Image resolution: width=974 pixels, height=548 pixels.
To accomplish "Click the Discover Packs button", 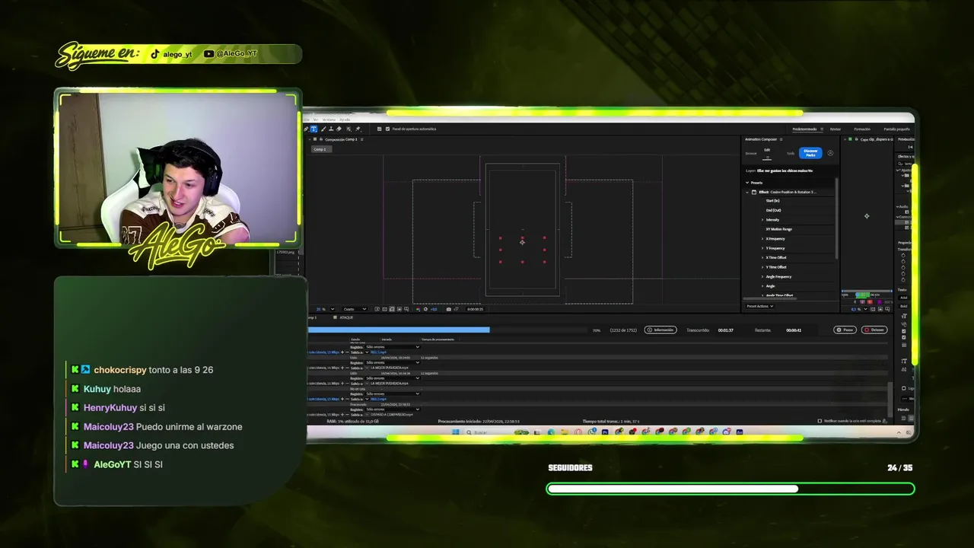I will pyautogui.click(x=810, y=153).
